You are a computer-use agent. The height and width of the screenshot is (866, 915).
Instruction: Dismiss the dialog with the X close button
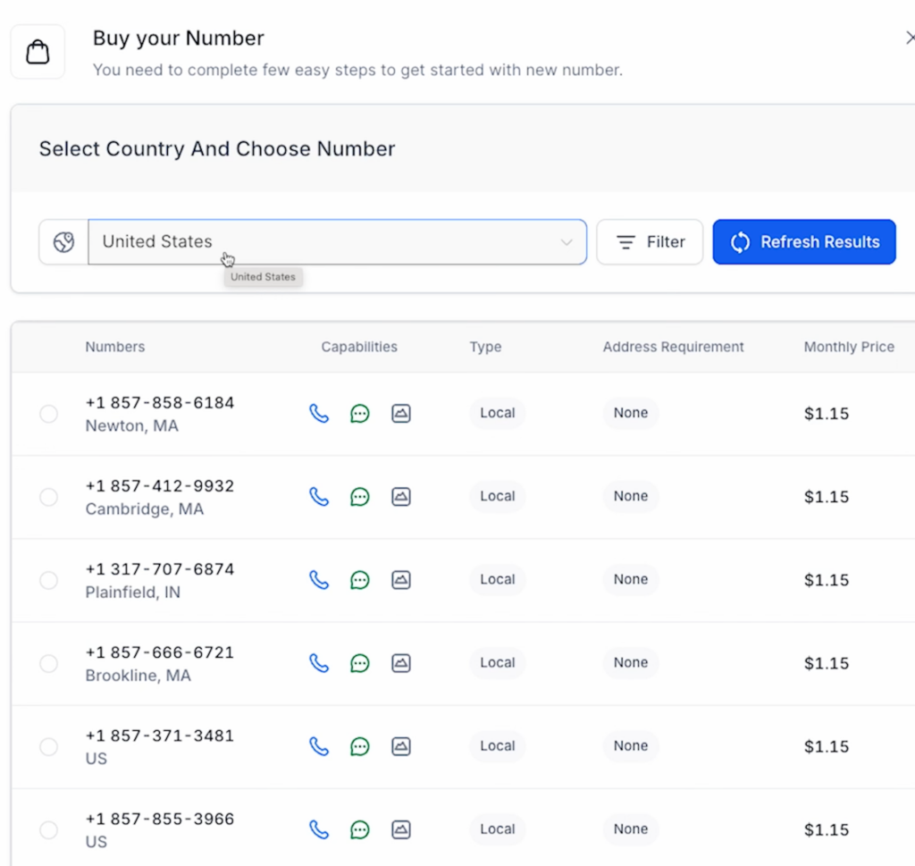[x=910, y=38]
